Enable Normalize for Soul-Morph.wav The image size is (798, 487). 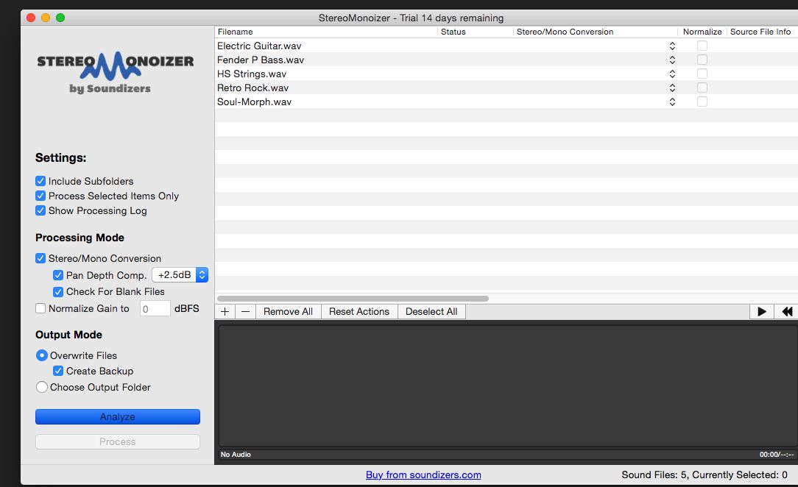pos(702,102)
